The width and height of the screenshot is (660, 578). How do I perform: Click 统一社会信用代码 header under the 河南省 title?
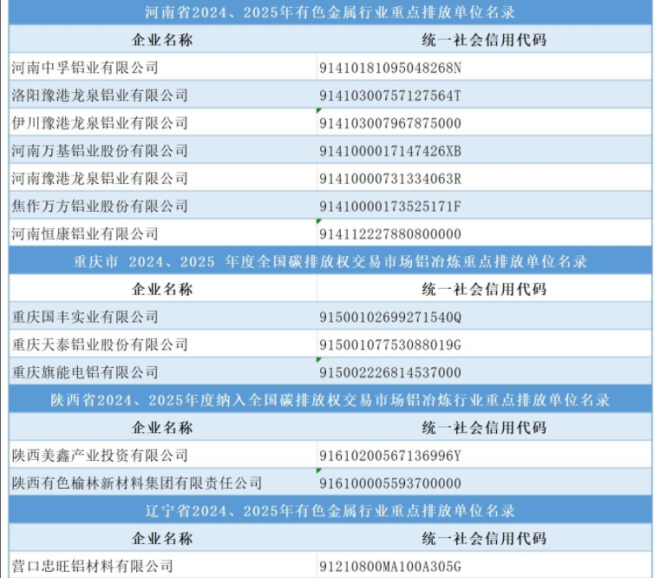click(x=484, y=40)
